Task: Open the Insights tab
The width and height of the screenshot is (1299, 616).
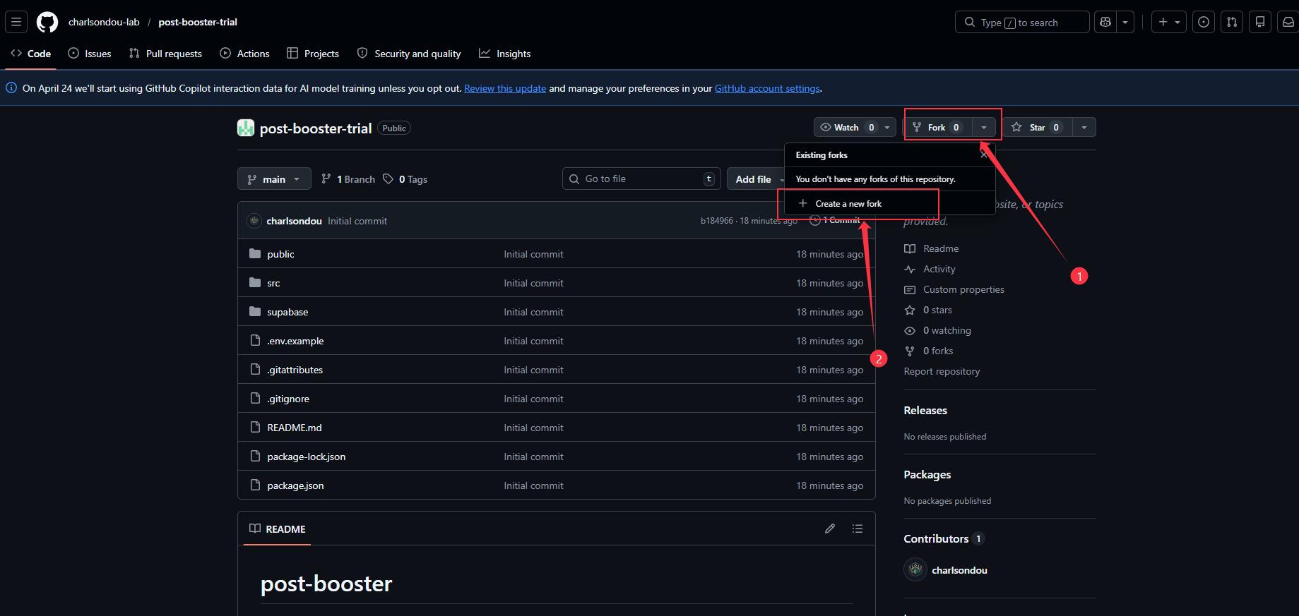Action: coord(505,54)
